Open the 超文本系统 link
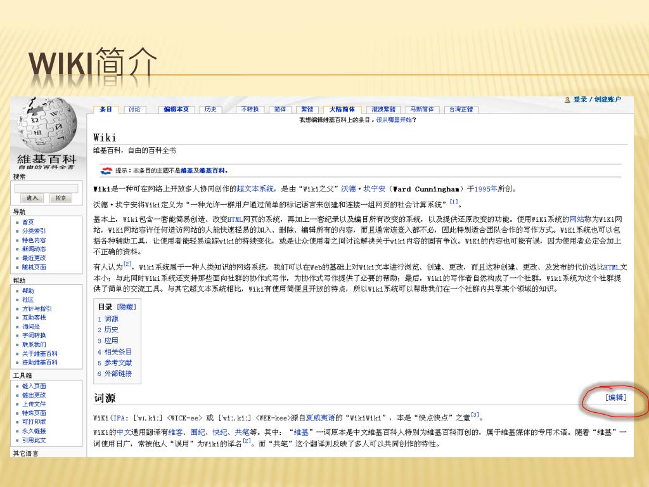The width and height of the screenshot is (649, 487). point(255,189)
